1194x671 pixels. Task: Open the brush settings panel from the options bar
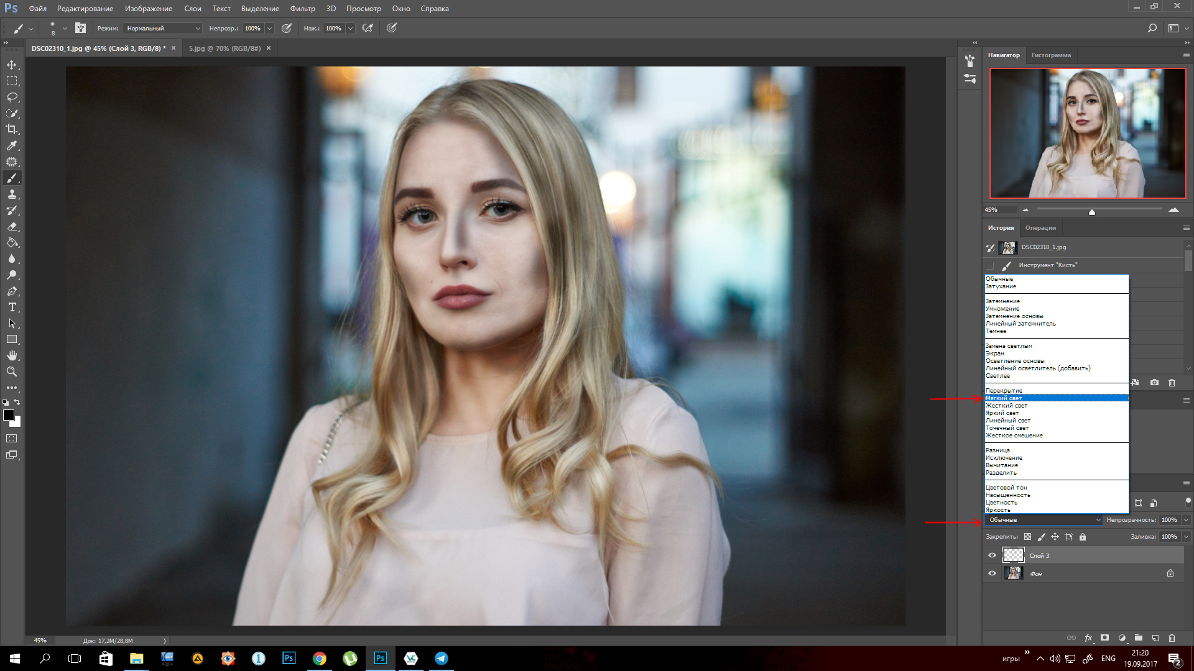[x=80, y=28]
